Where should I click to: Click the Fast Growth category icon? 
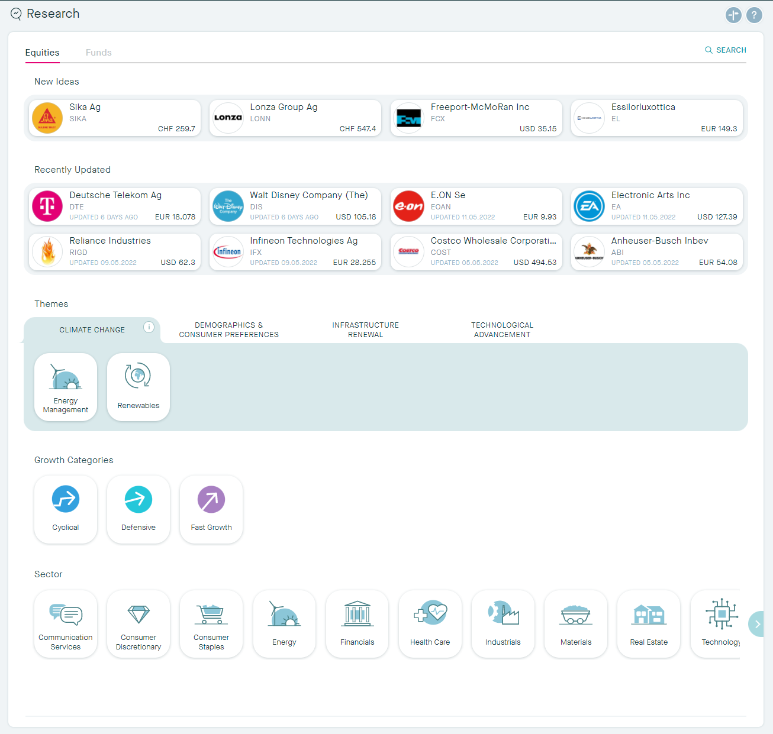pyautogui.click(x=211, y=509)
